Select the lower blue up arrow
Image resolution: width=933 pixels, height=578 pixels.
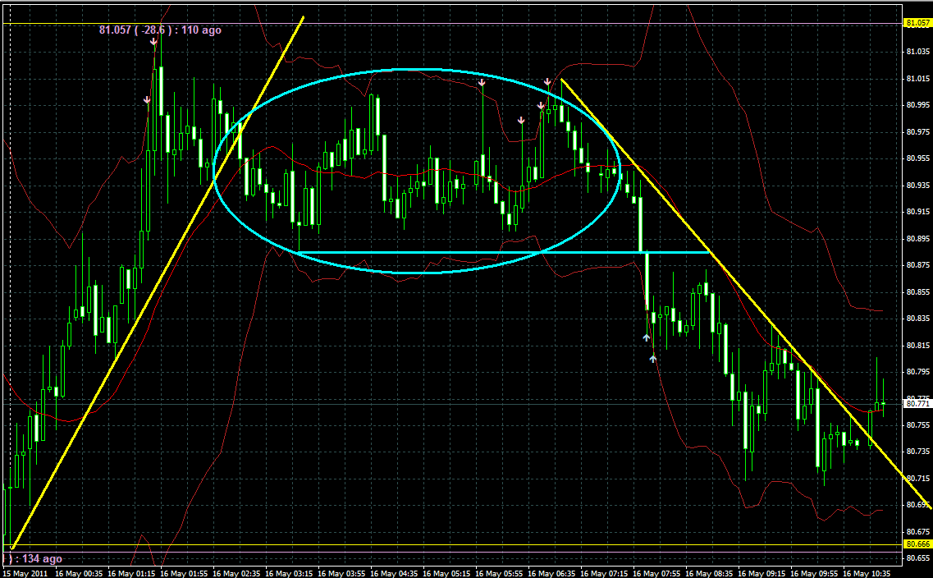click(x=653, y=358)
